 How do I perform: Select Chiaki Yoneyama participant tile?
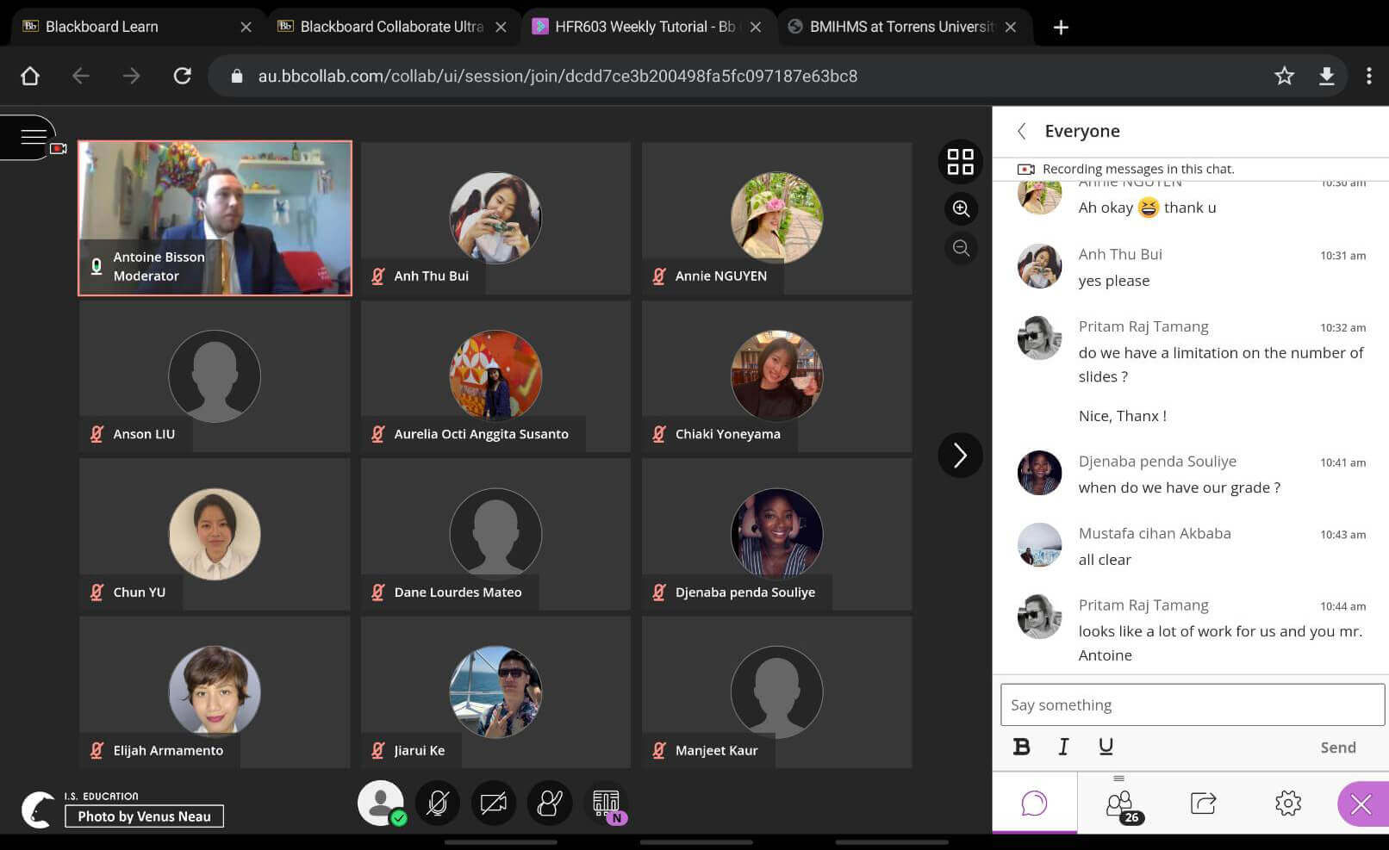776,376
